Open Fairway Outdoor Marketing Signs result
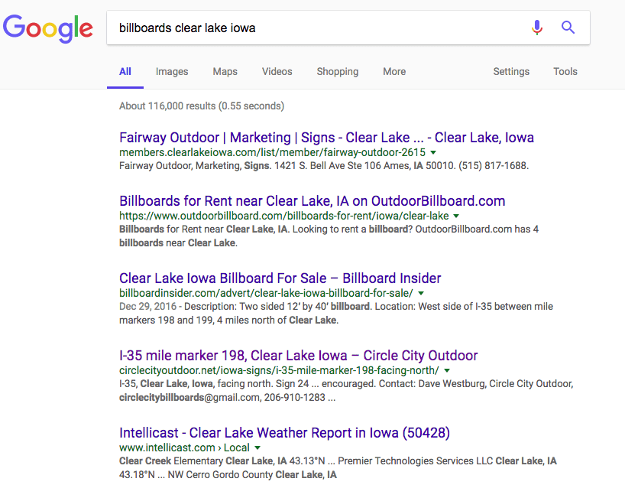Image resolution: width=625 pixels, height=498 pixels. click(326, 137)
